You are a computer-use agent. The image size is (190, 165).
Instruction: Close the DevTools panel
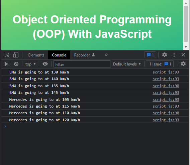click(183, 55)
